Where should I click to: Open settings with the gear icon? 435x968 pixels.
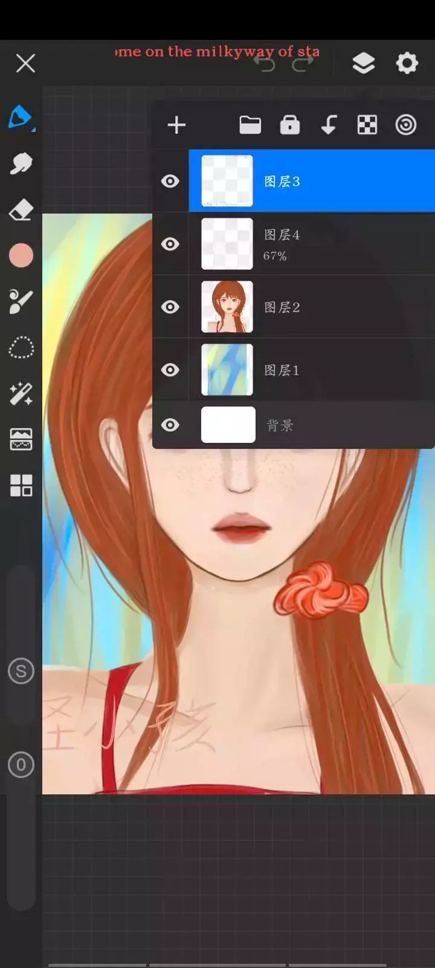tap(407, 63)
